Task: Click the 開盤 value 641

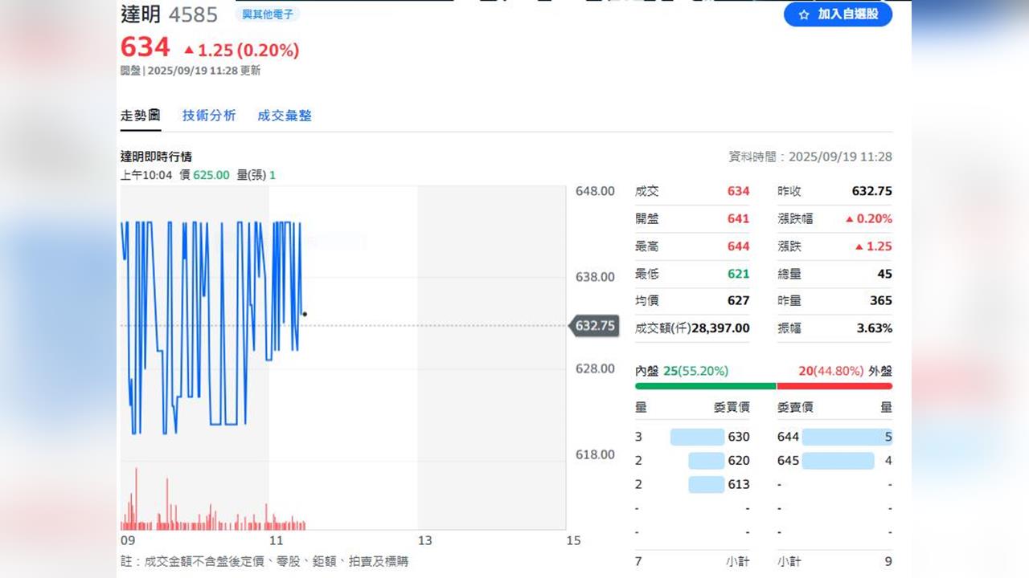Action: 738,218
